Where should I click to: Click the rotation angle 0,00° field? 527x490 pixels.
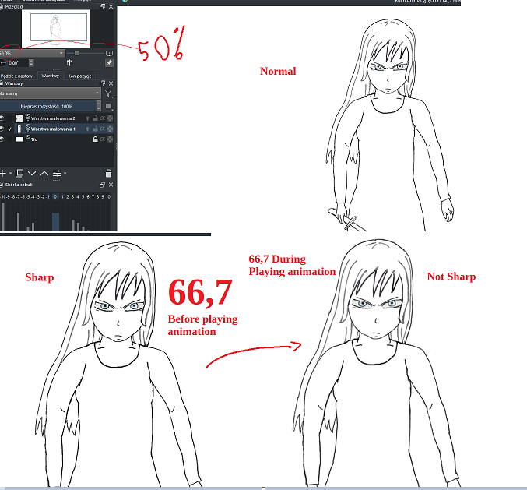[18, 63]
